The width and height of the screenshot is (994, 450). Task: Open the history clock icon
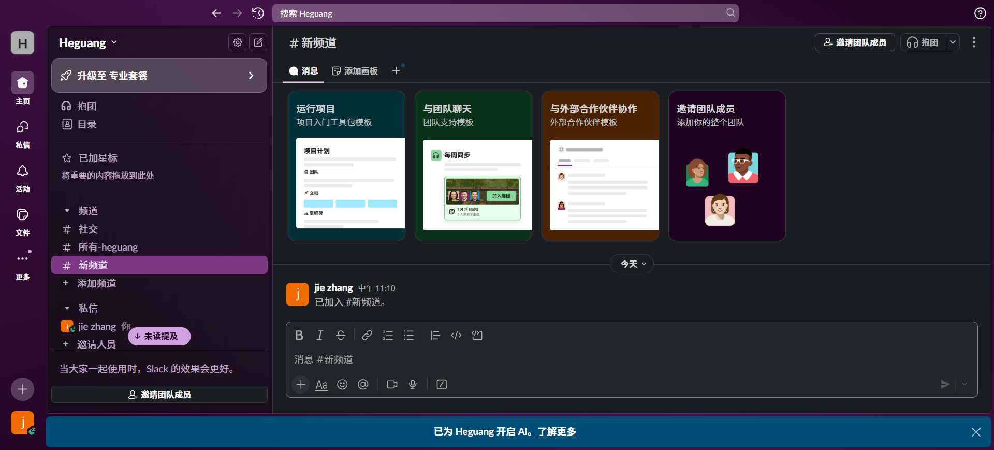pyautogui.click(x=258, y=13)
